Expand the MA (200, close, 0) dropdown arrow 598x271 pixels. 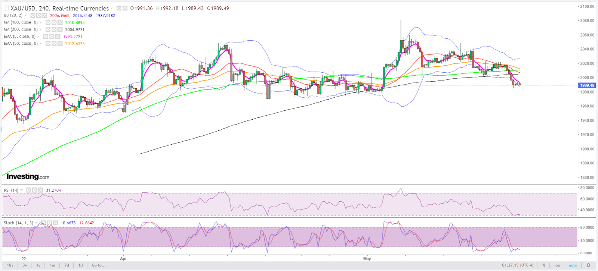[41, 29]
